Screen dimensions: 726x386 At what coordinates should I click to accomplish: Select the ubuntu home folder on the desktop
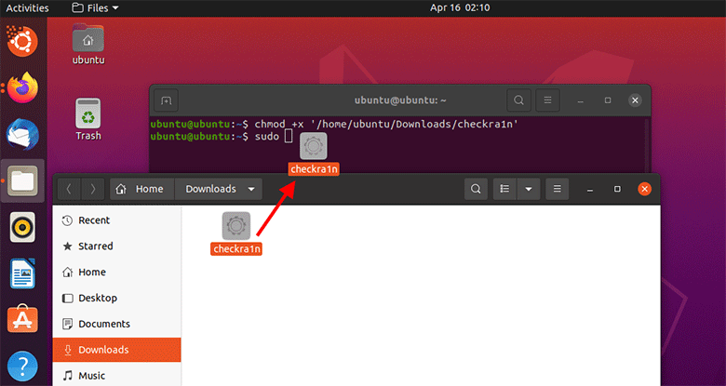[x=88, y=44]
